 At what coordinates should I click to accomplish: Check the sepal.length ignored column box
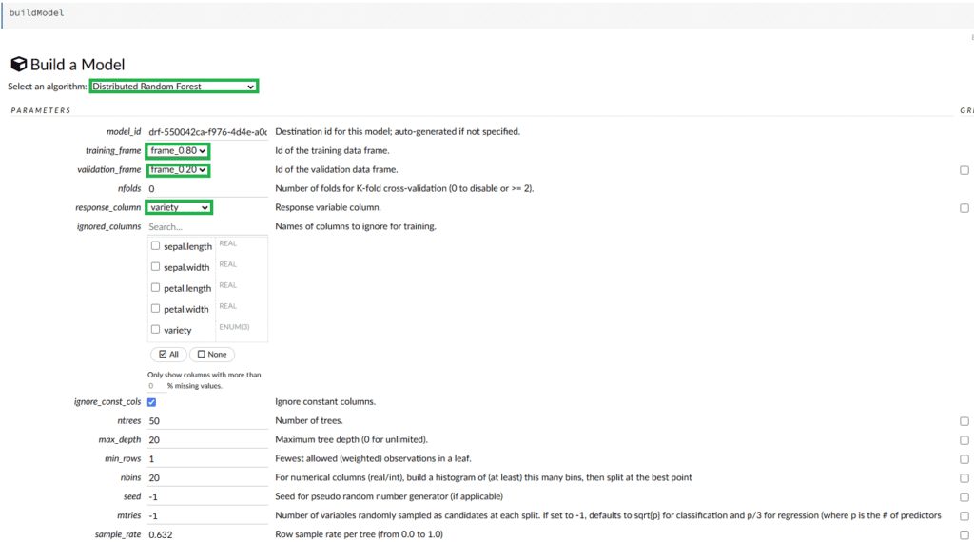click(x=156, y=246)
